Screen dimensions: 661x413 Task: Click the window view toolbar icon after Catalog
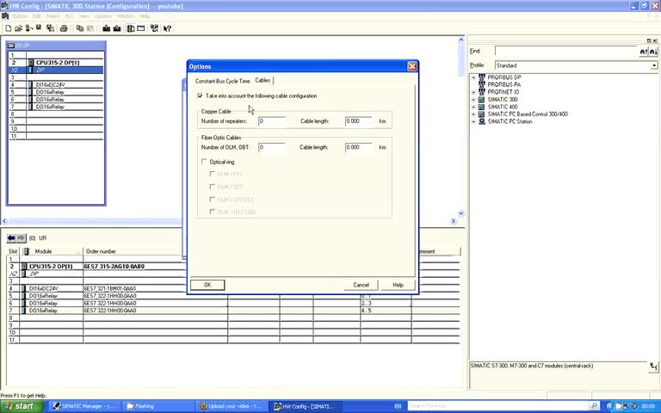[141, 28]
